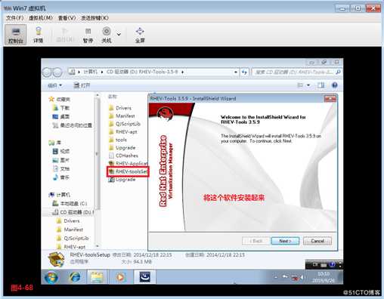Open the 视频 videos library
Screen dimensions: 384x299
coord(60,151)
